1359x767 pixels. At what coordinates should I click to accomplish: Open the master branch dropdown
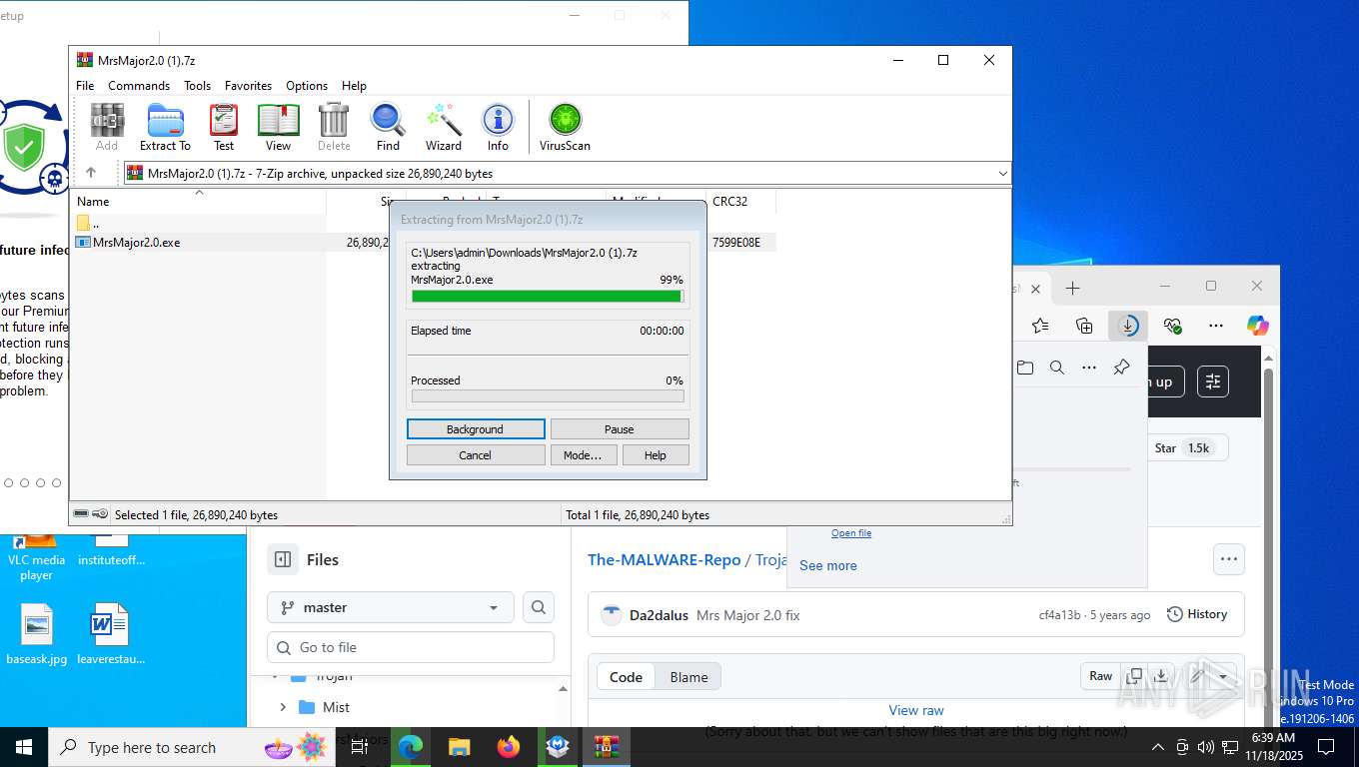click(391, 607)
